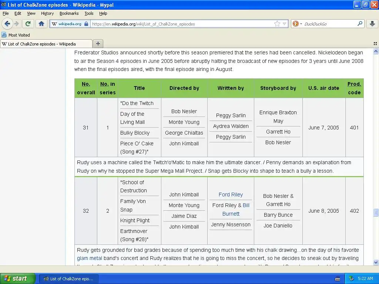Click the No. overall column header

click(86, 88)
